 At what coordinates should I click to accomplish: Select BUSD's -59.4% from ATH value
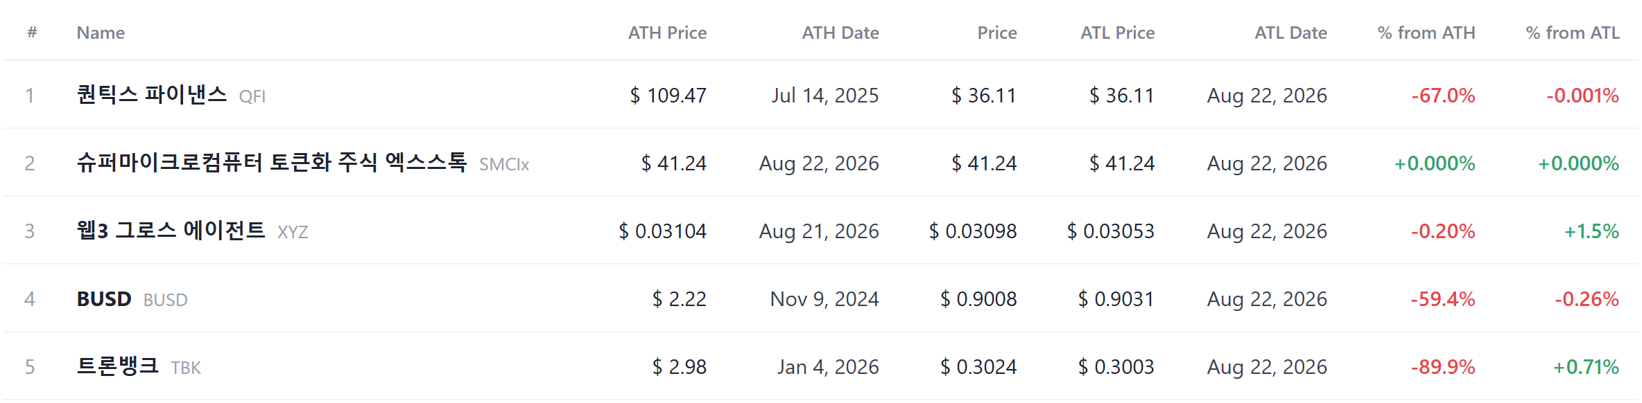pos(1442,299)
